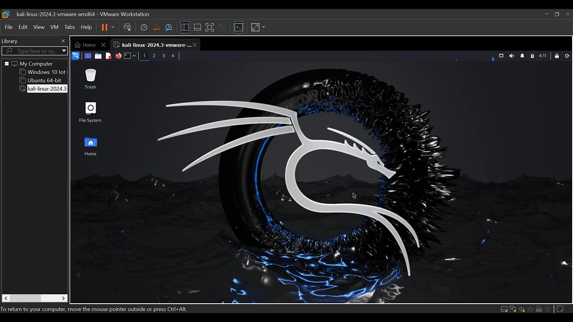Open the VM menu
The image size is (573, 322).
(x=54, y=27)
